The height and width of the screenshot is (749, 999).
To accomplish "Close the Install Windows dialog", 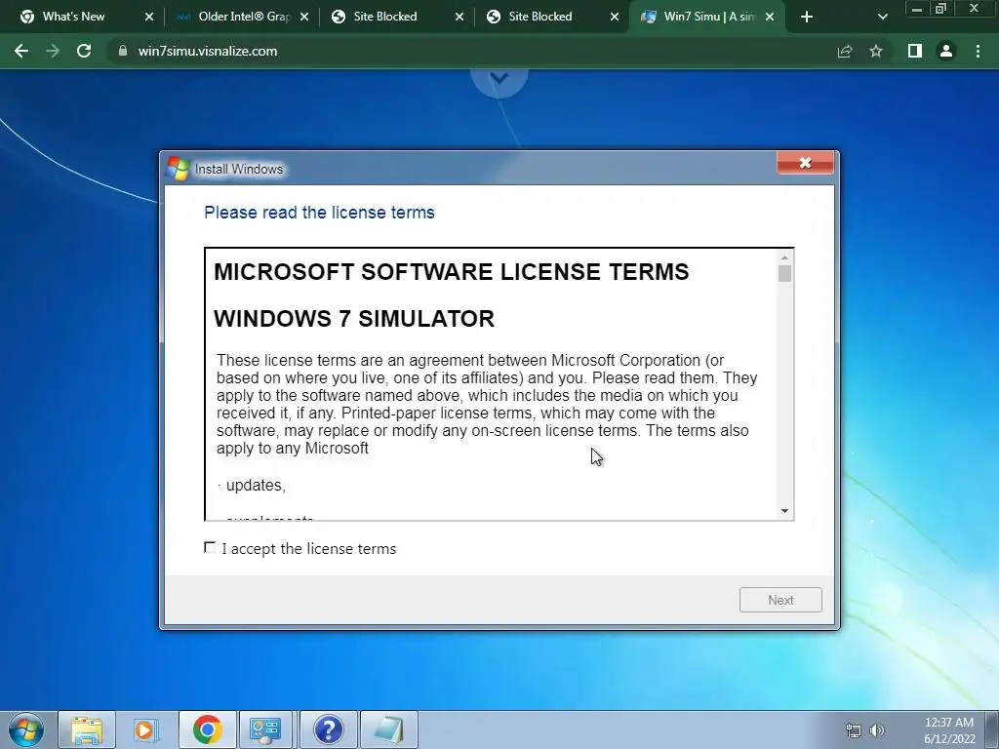I will tap(805, 163).
